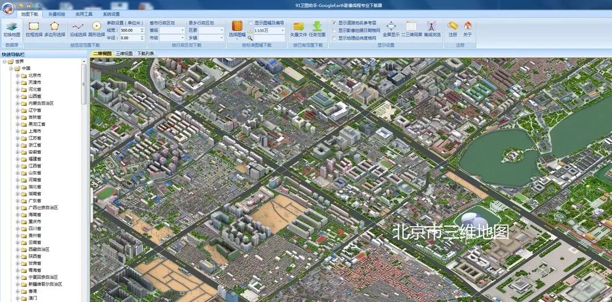Click the folder icon beside 香港

tap(24, 291)
